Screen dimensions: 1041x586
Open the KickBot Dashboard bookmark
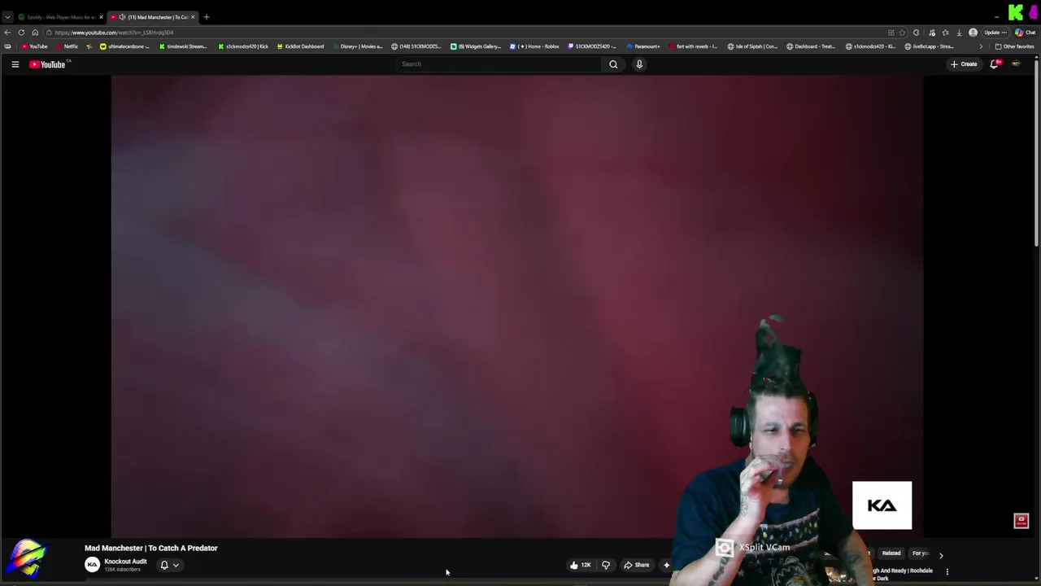301,46
